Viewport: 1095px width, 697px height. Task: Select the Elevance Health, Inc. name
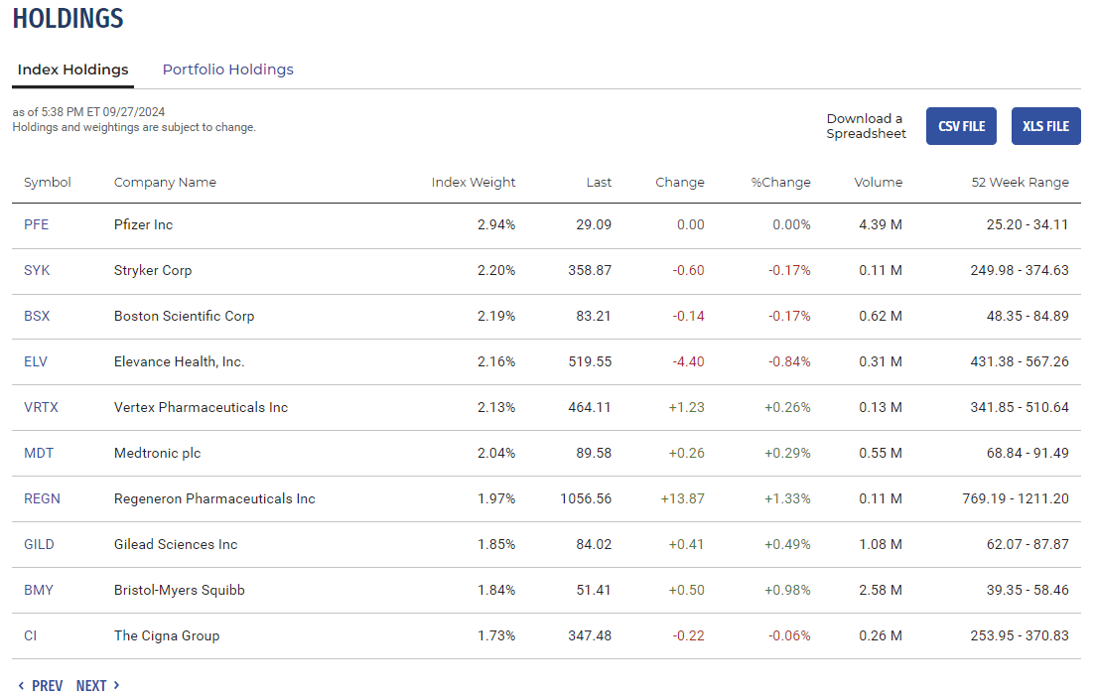point(180,361)
